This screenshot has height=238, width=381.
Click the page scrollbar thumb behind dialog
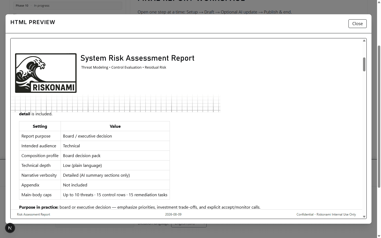click(379, 117)
